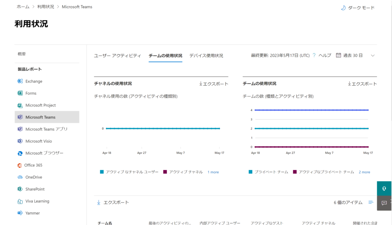
Task: Open the Office 365 icon
Action: click(20, 165)
